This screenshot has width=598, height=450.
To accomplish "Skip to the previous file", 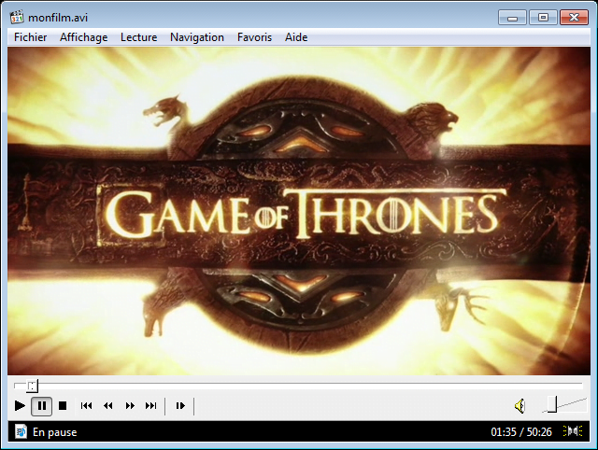I will [x=87, y=405].
